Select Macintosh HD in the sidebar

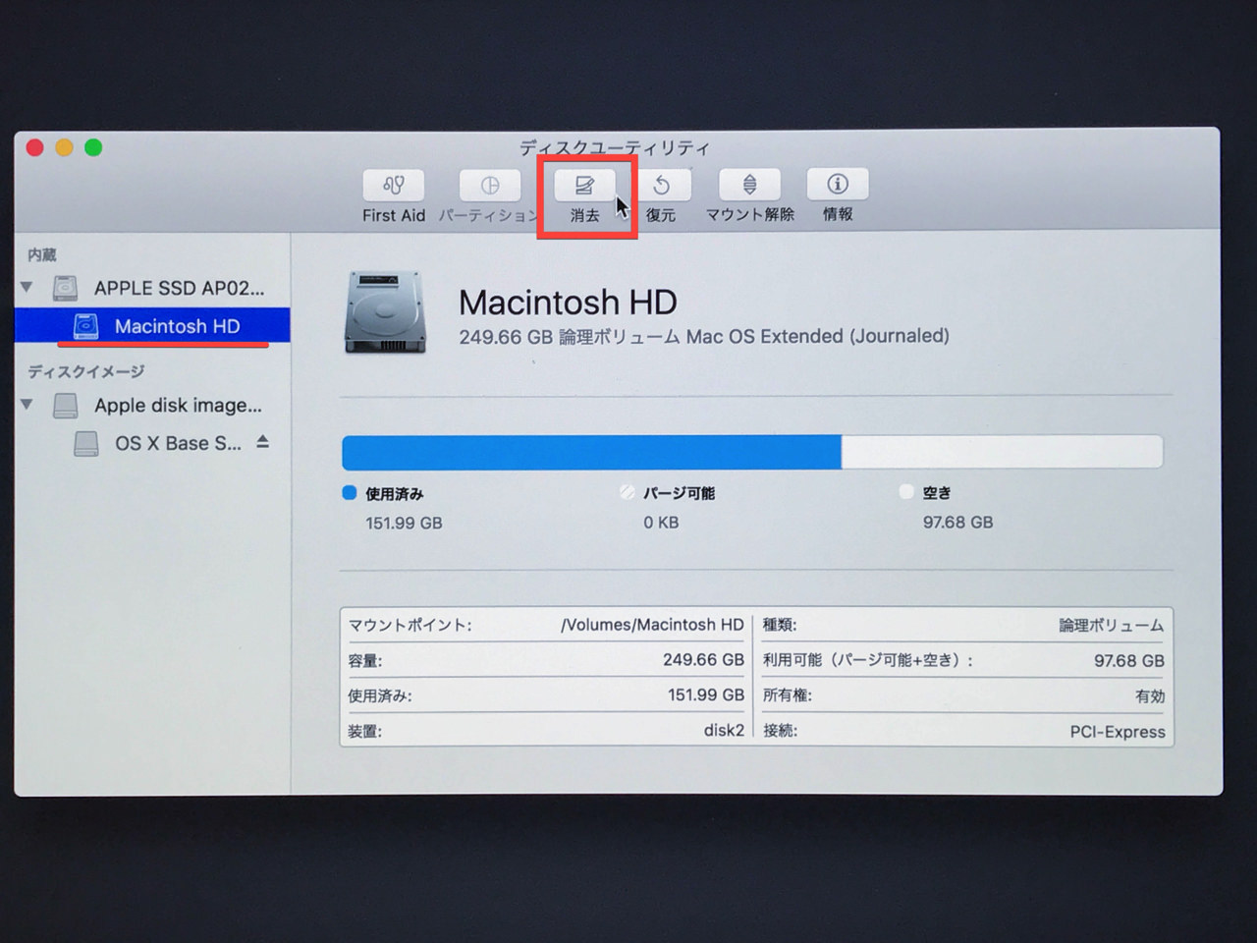[152, 326]
